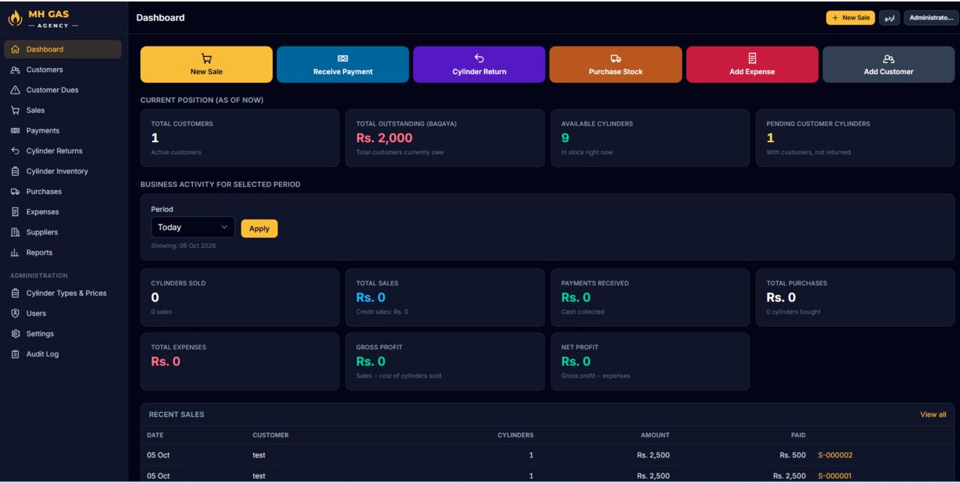Click the Cylinder Returns arrow icon in sidebar
Image resolution: width=960 pixels, height=483 pixels.
15,151
